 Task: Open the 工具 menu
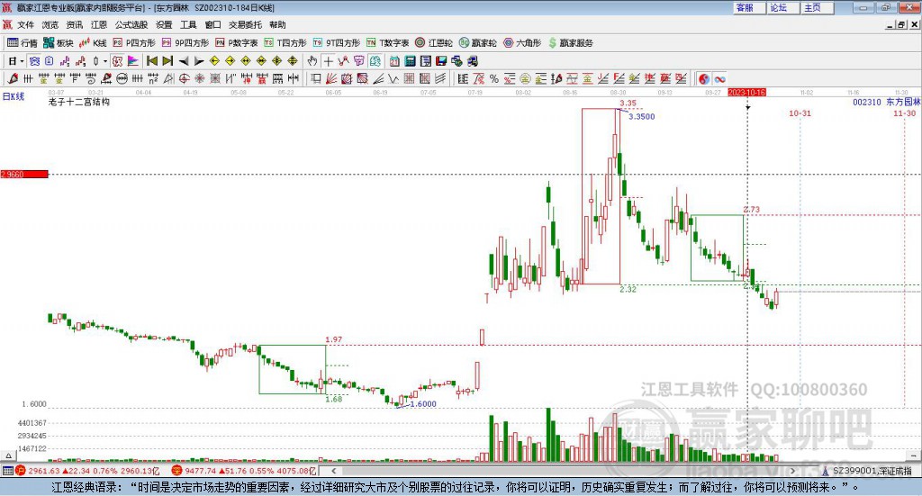pyautogui.click(x=188, y=24)
